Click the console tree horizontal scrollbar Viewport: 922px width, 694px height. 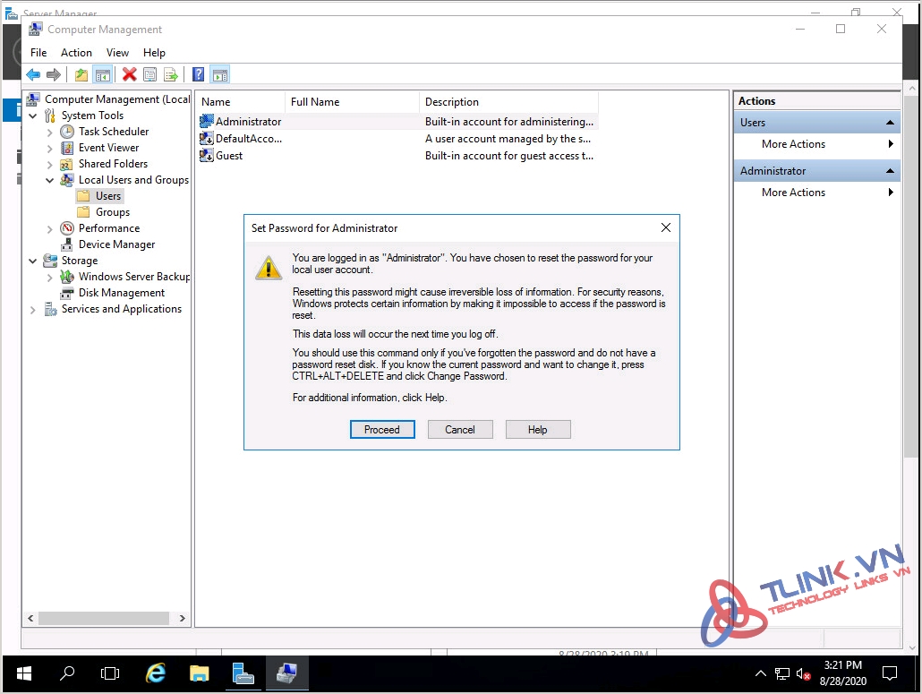[x=104, y=618]
